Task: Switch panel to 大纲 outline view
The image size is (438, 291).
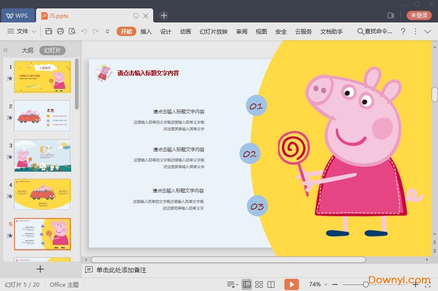Action: click(x=27, y=51)
